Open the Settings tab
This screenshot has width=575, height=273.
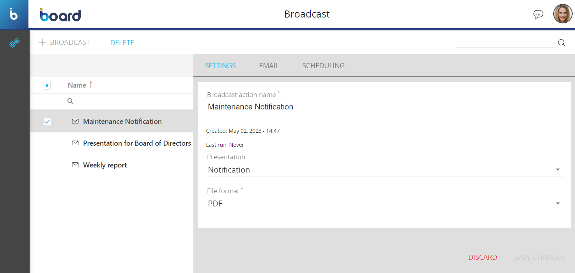[x=220, y=66]
